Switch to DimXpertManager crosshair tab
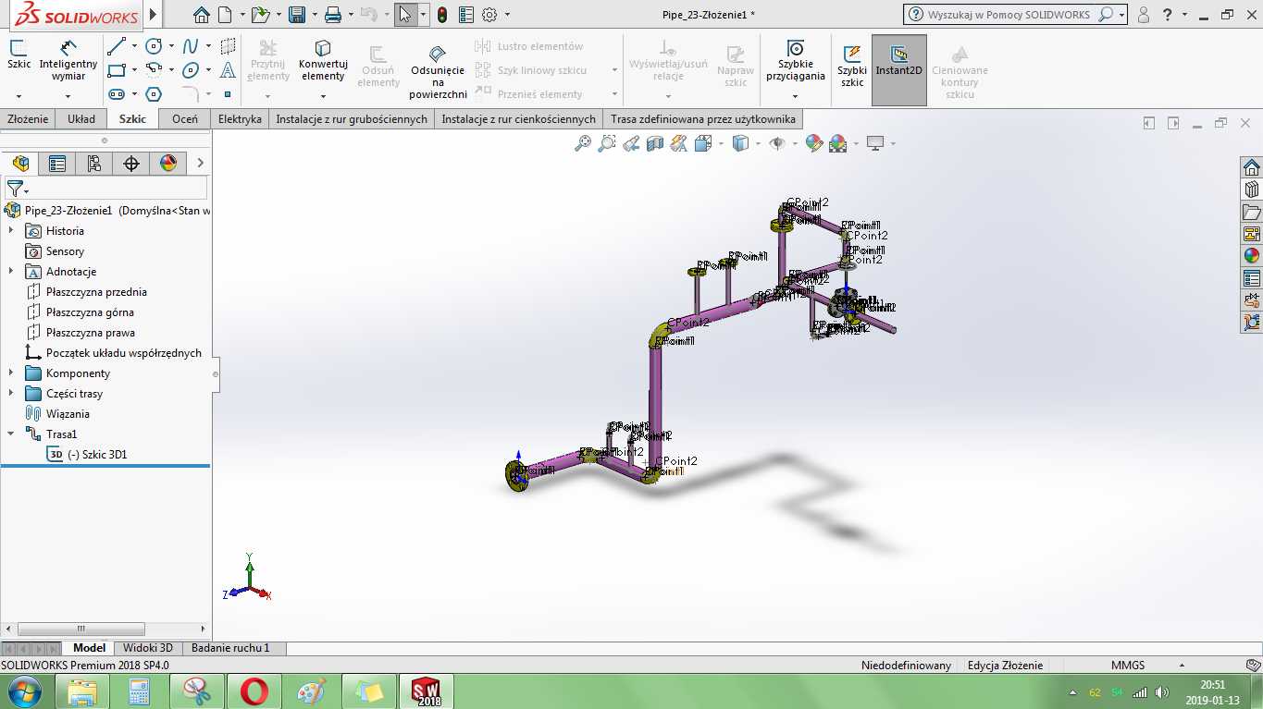This screenshot has width=1263, height=709. coord(131,164)
